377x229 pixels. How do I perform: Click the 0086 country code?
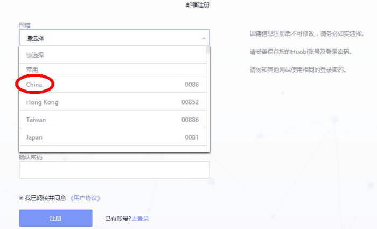[192, 85]
